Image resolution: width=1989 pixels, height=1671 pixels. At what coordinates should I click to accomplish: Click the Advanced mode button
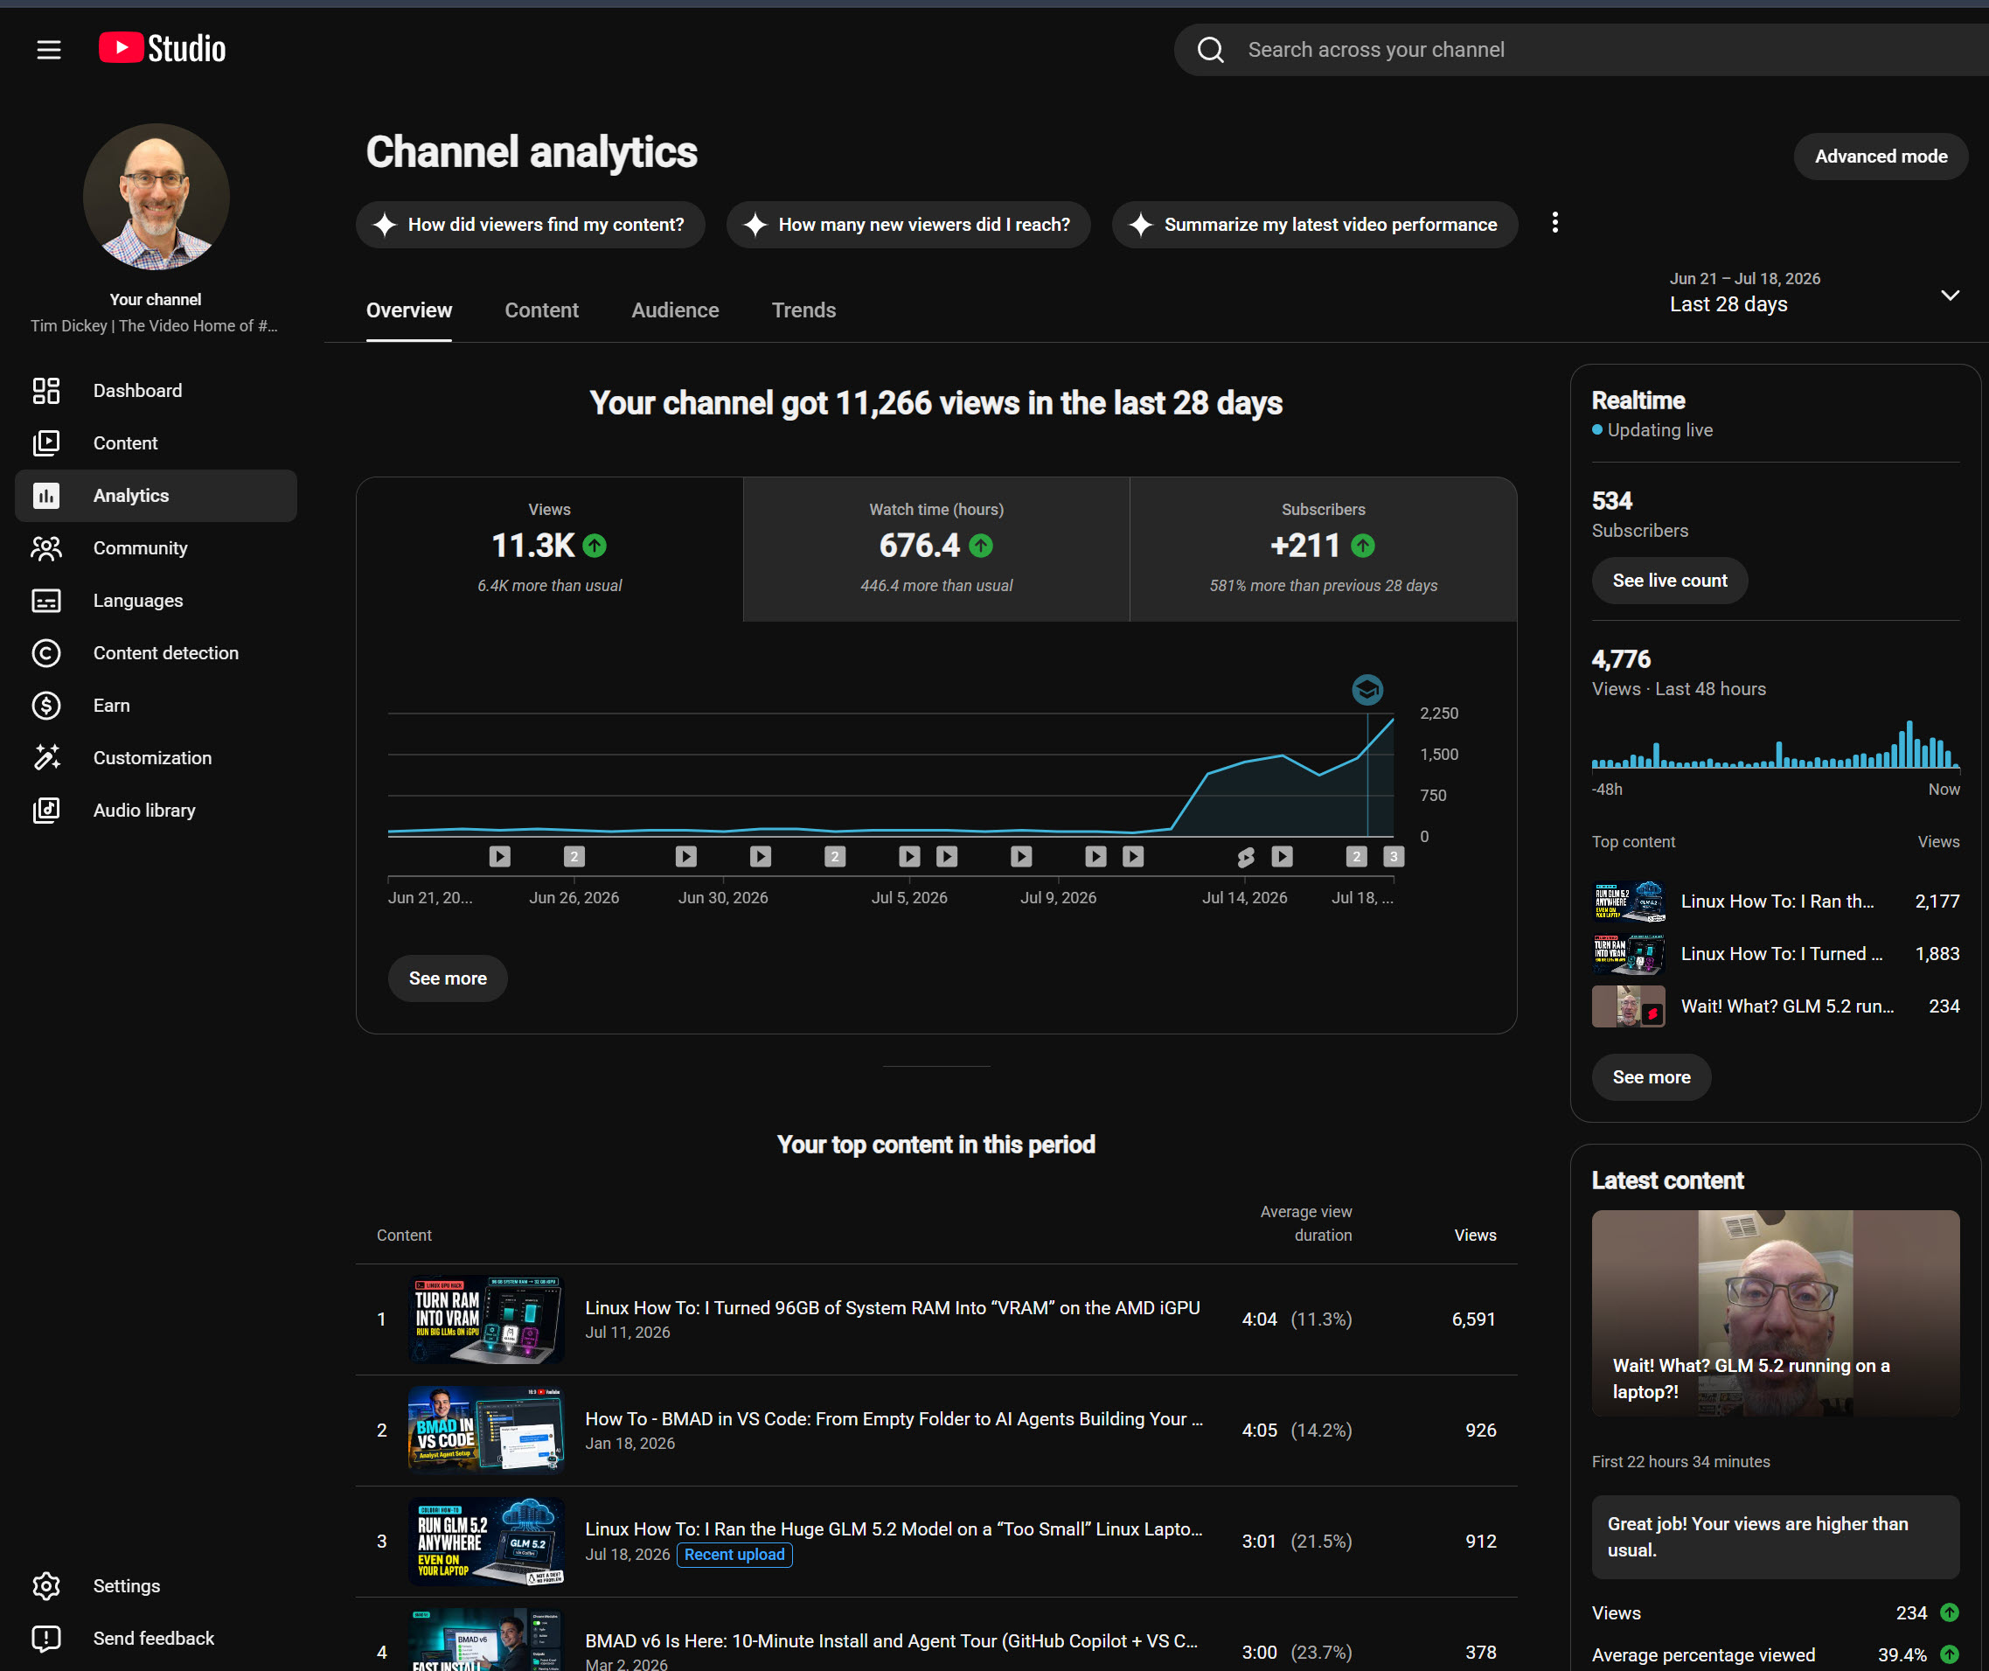coord(1881,157)
